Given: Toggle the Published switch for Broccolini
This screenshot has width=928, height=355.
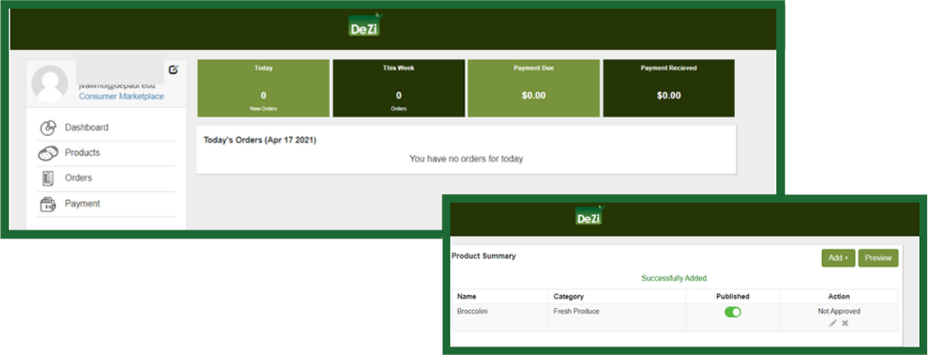Looking at the screenshot, I should pos(733,312).
